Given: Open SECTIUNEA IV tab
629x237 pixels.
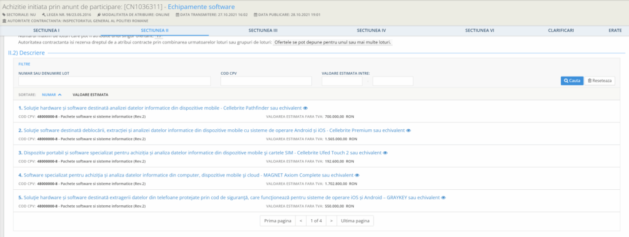Looking at the screenshot, I should pyautogui.click(x=371, y=31).
